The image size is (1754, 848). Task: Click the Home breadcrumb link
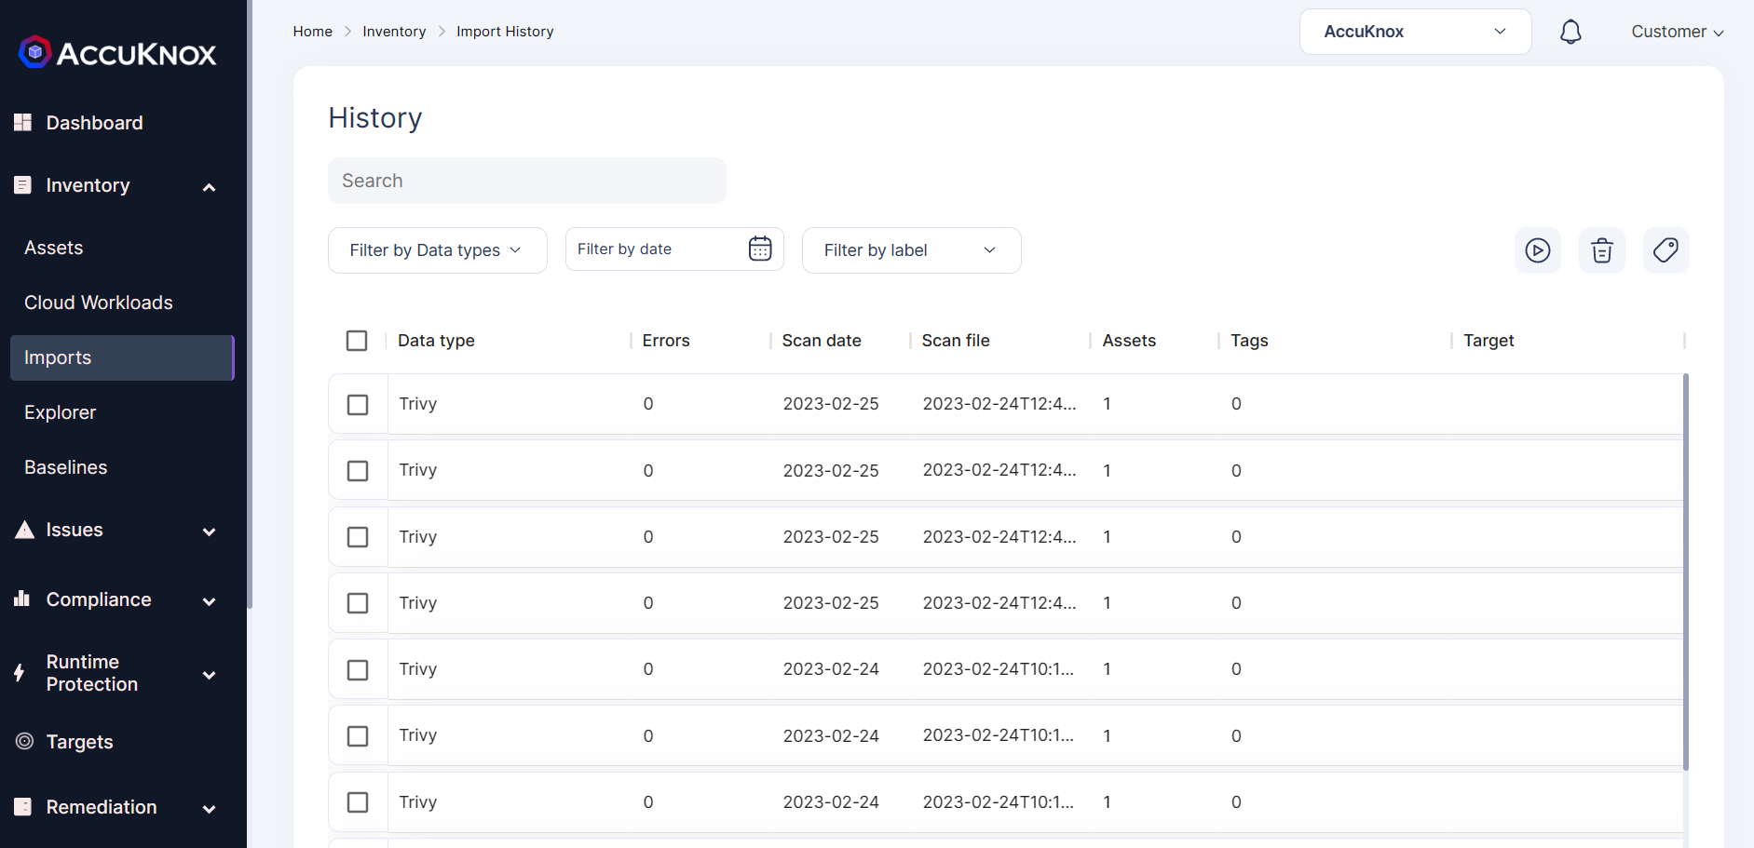[312, 32]
